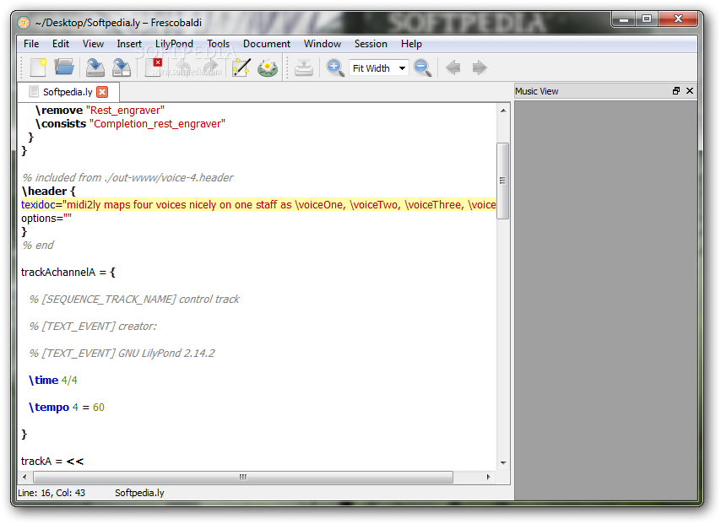Click the GNU LilyPond 2.14.2 comment
Screen dimensions: 721x524
[122, 354]
